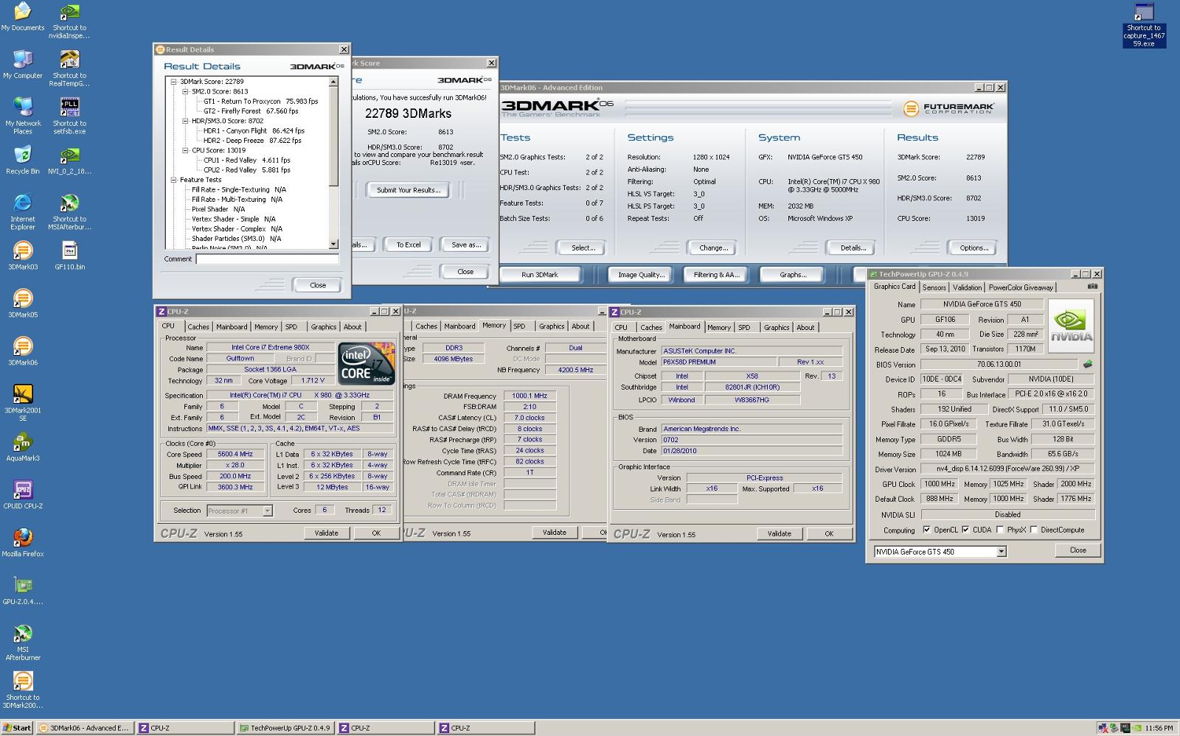Switch to Caches tab in left CPU-Z
The image size is (1180, 736).
pos(198,326)
